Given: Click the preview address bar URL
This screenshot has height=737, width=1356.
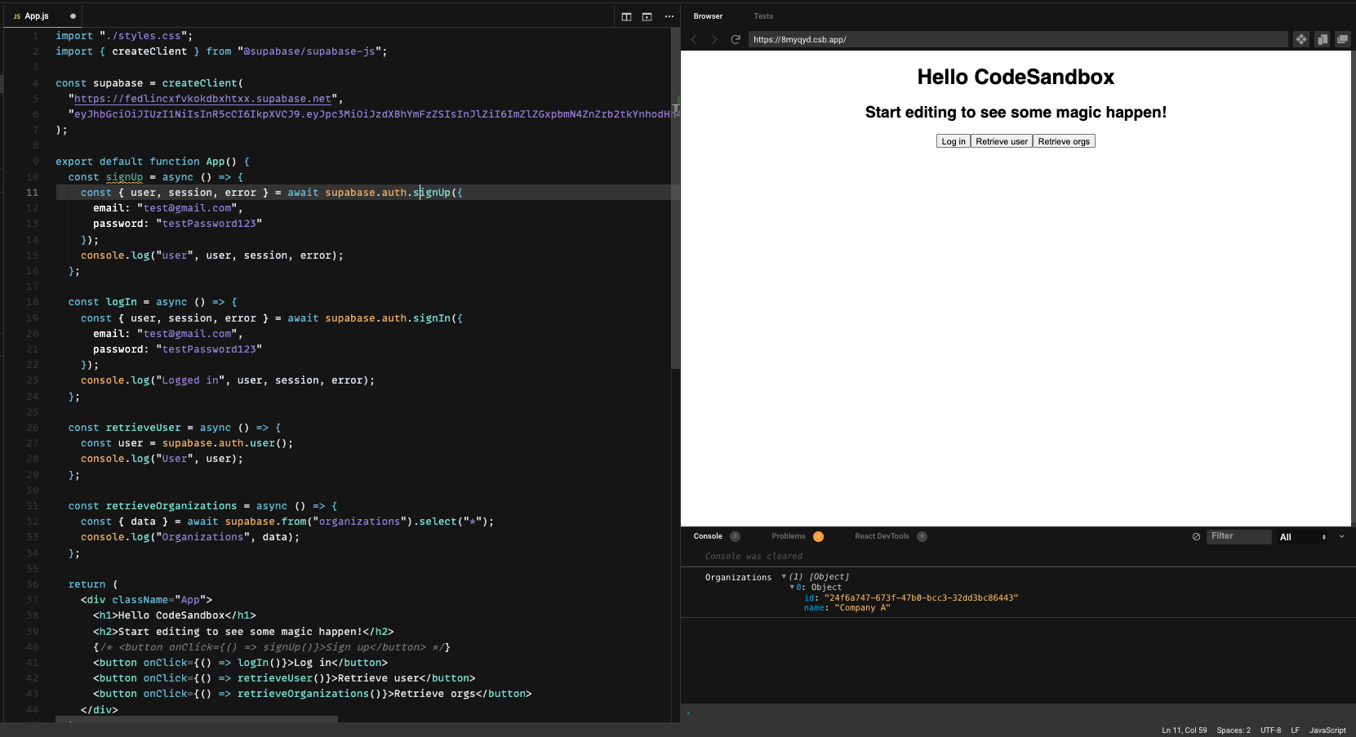Looking at the screenshot, I should pos(1018,39).
